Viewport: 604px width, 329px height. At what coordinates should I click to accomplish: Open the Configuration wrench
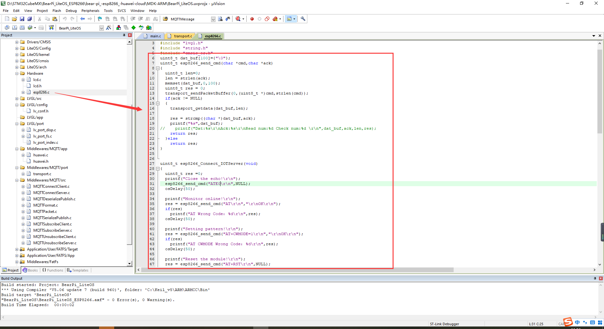tap(303, 19)
